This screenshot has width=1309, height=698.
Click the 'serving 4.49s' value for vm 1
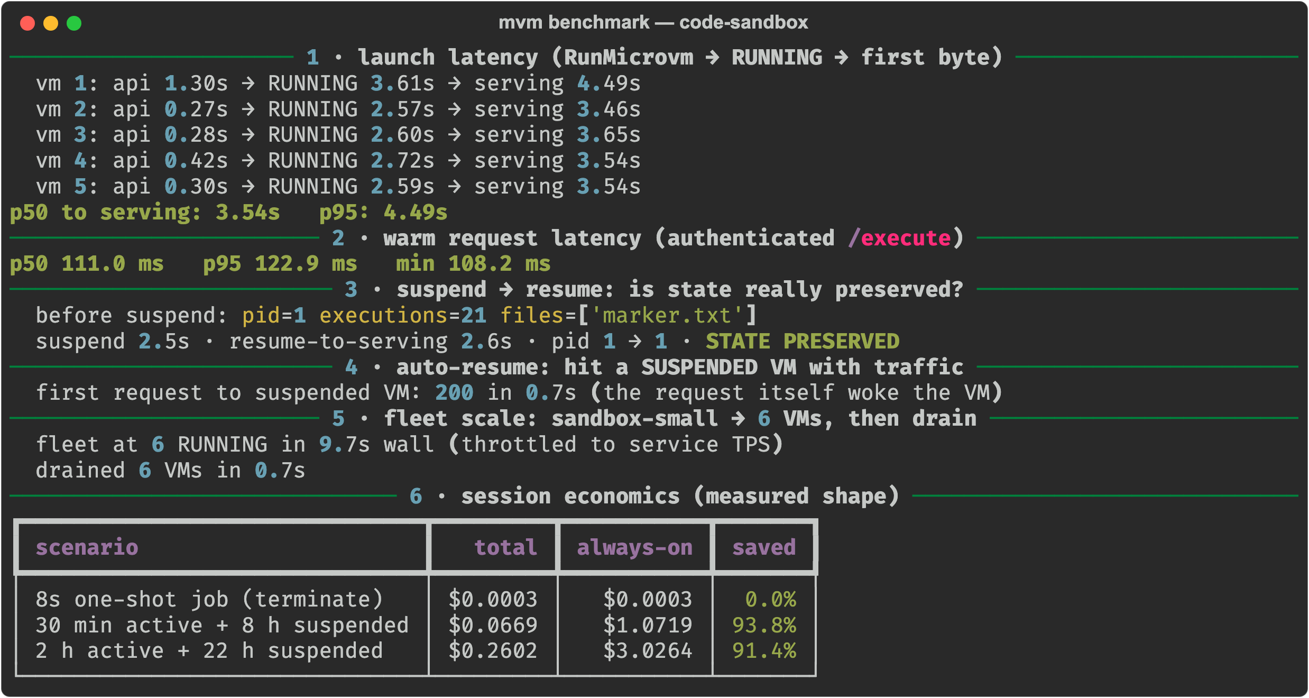click(557, 84)
